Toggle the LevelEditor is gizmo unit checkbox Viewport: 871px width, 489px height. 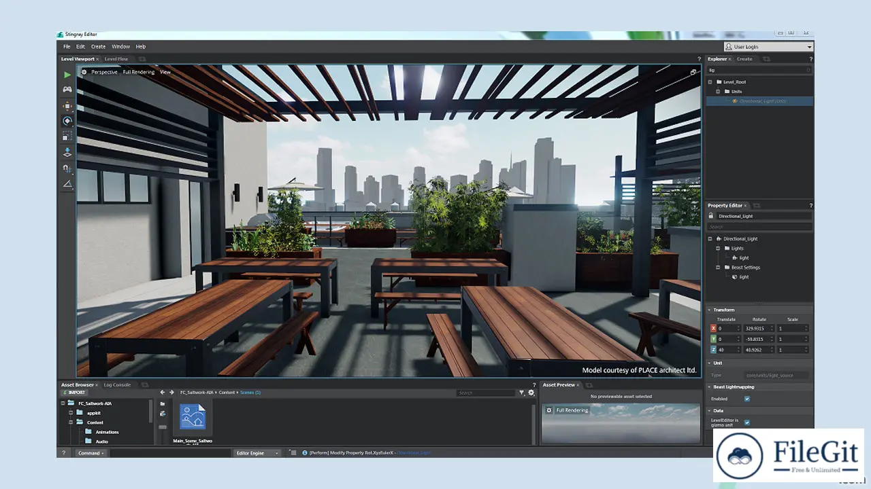[x=746, y=422]
